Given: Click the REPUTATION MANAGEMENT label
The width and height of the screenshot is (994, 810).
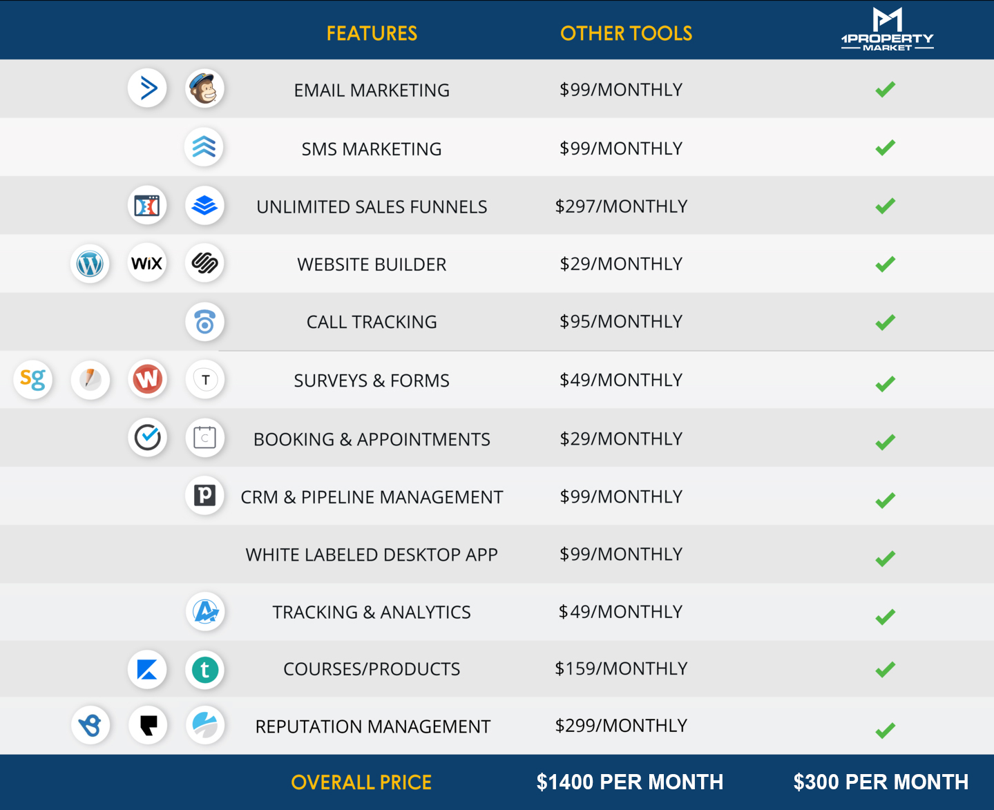Looking at the screenshot, I should (x=372, y=726).
